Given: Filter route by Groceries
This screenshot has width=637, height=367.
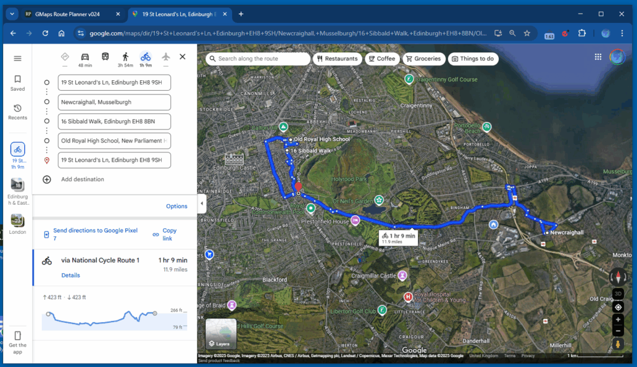Looking at the screenshot, I should click(x=424, y=58).
